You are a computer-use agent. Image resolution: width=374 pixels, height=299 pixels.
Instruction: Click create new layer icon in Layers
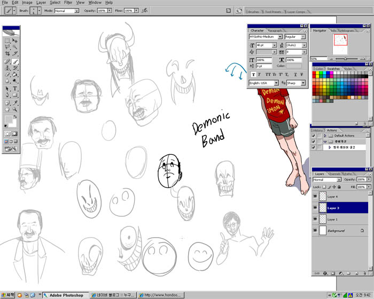[356, 273]
